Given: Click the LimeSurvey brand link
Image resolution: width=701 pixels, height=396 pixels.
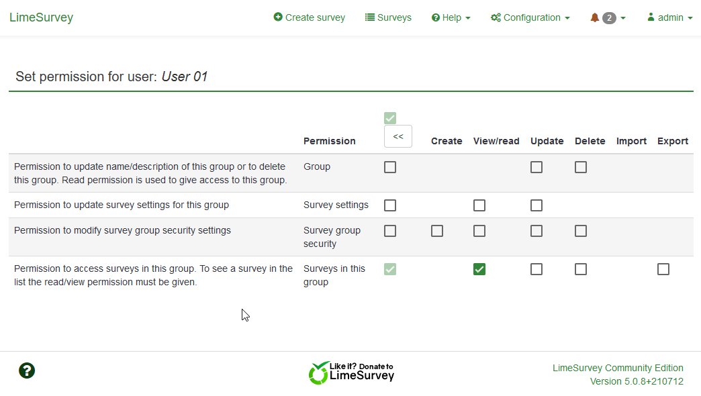Looking at the screenshot, I should pos(41,17).
